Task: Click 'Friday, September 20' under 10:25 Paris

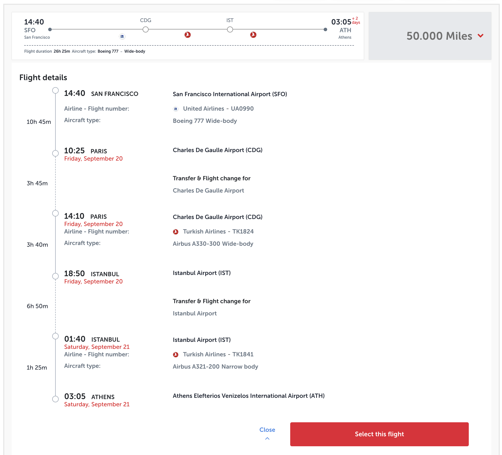Action: [x=93, y=159]
